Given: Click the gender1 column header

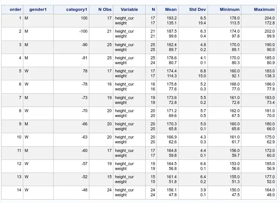Looking at the screenshot, I should 38,9.
